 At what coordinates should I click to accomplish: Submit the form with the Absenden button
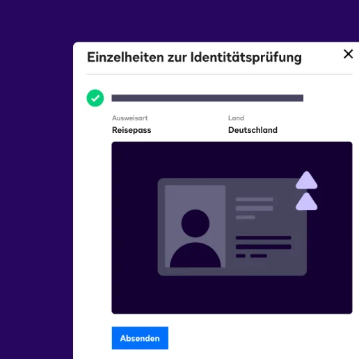point(140,338)
